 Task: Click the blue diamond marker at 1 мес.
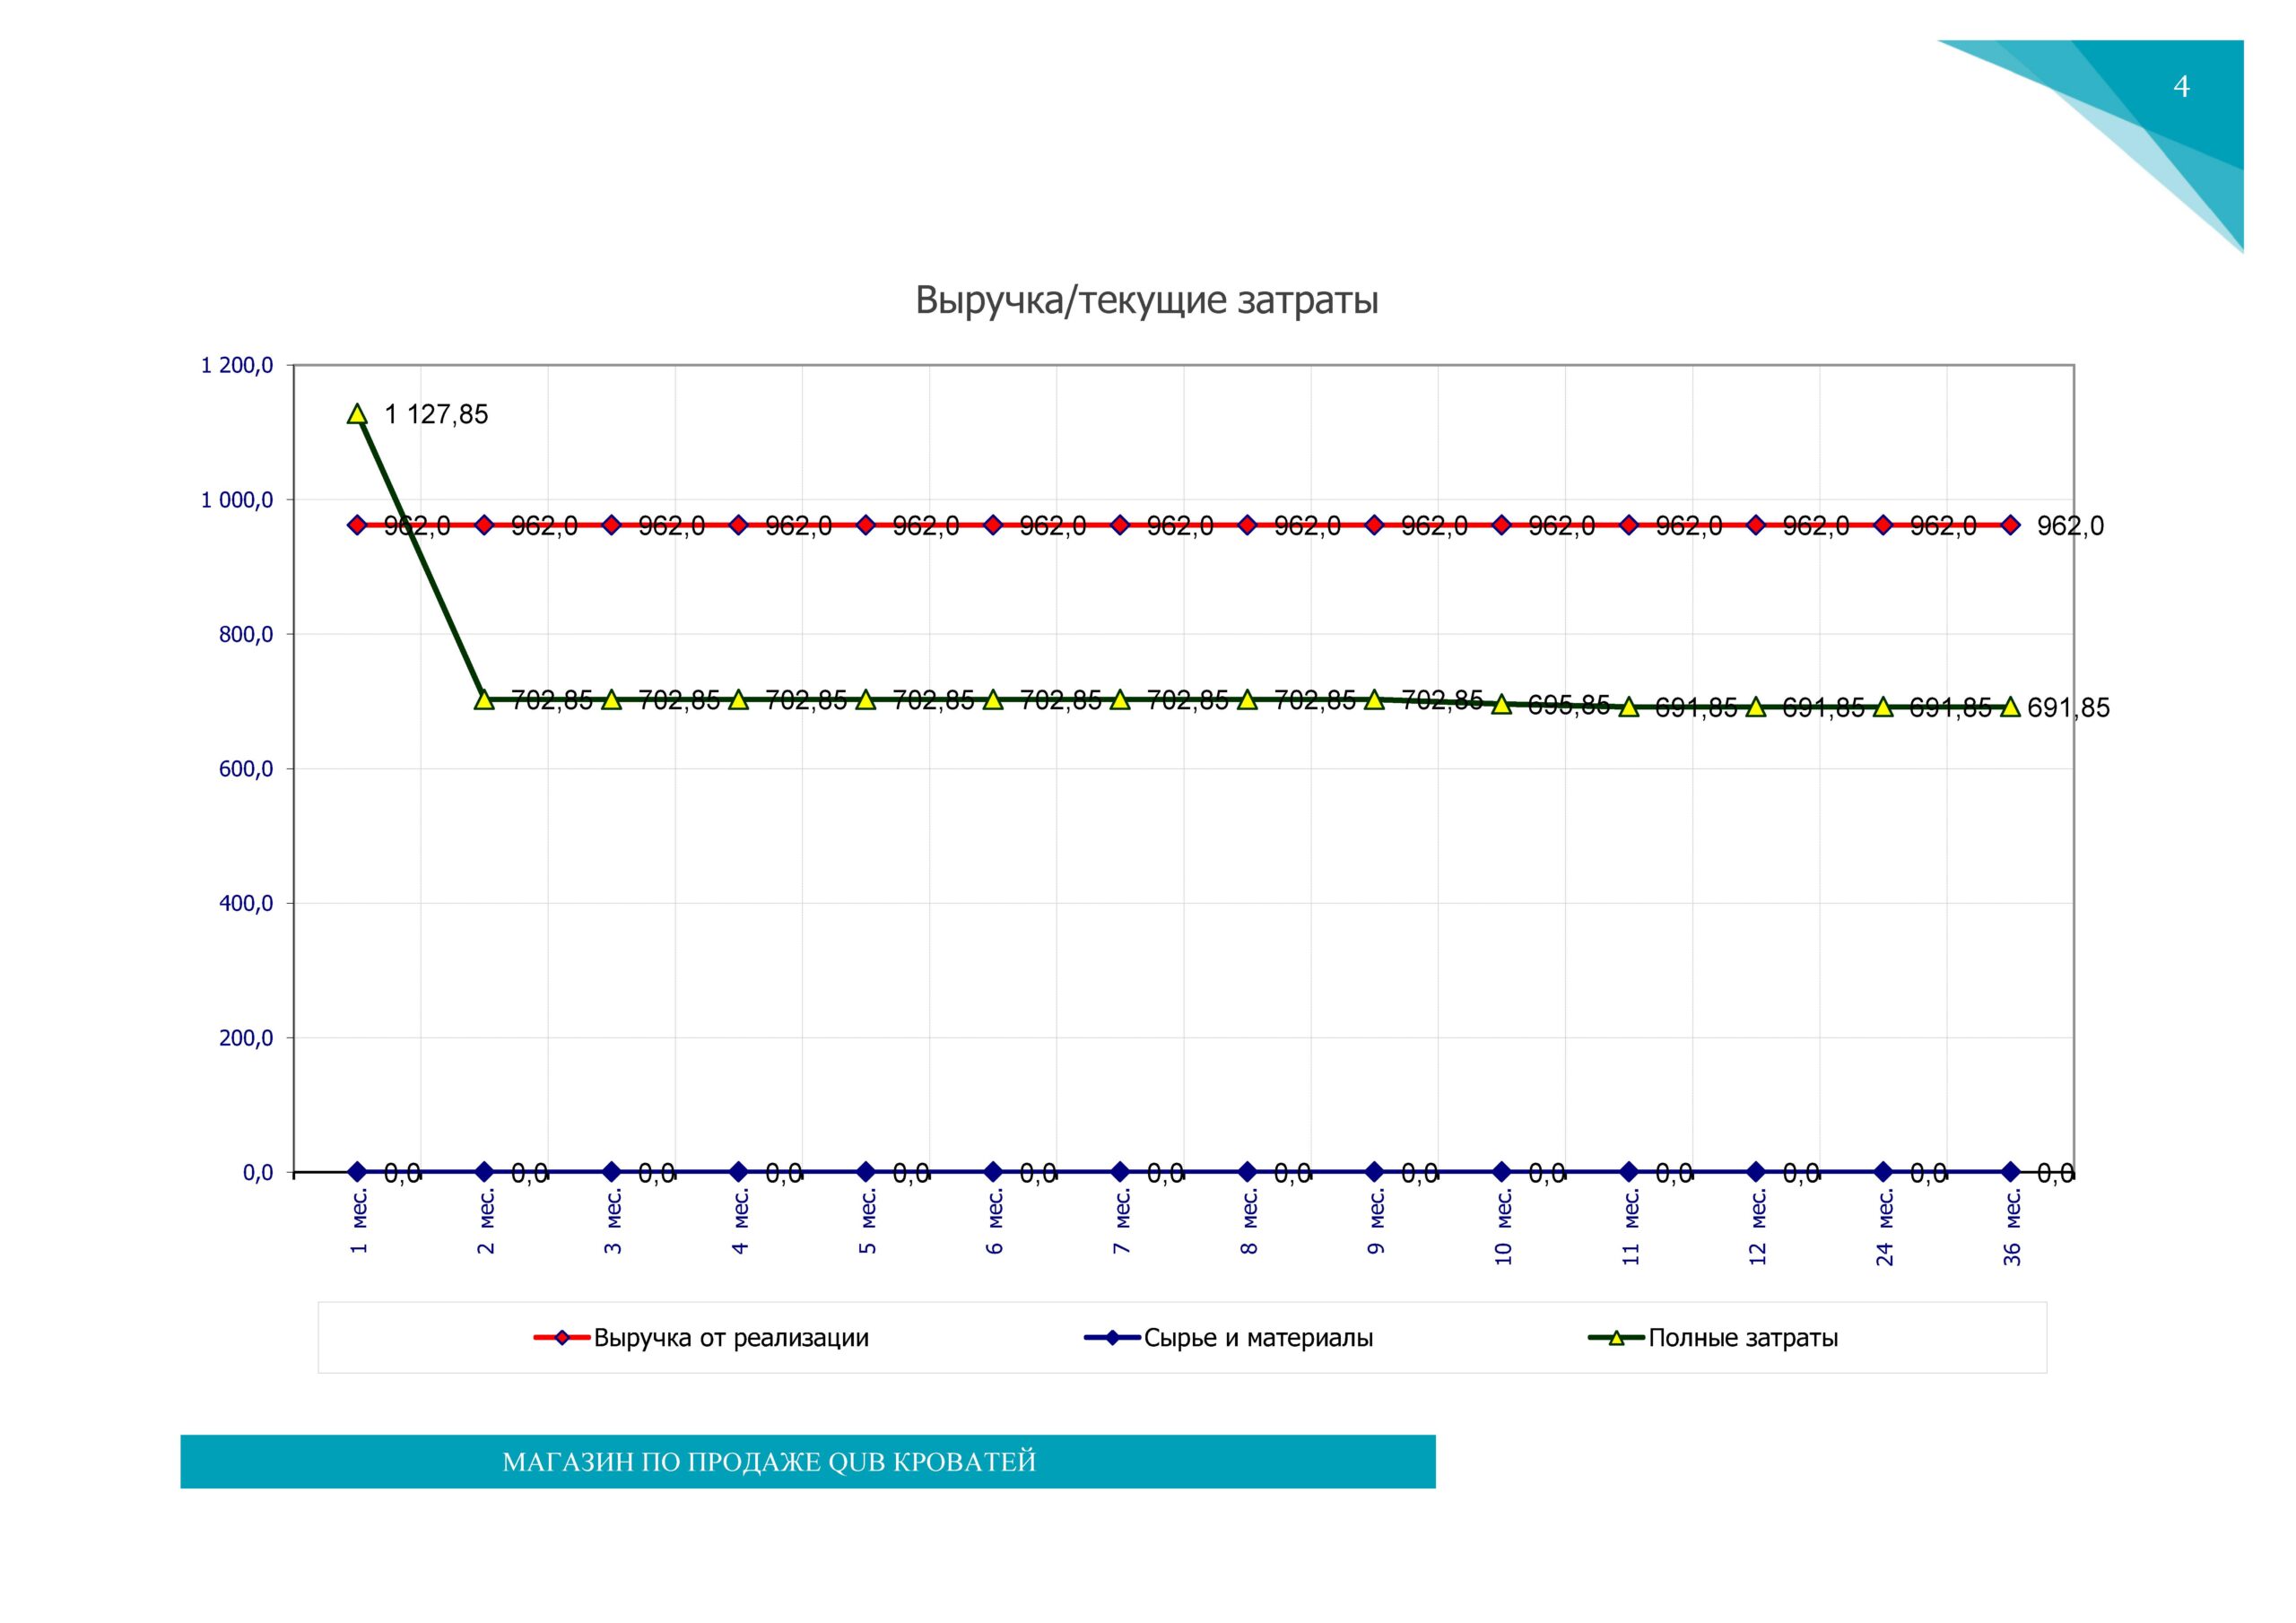(x=357, y=1171)
